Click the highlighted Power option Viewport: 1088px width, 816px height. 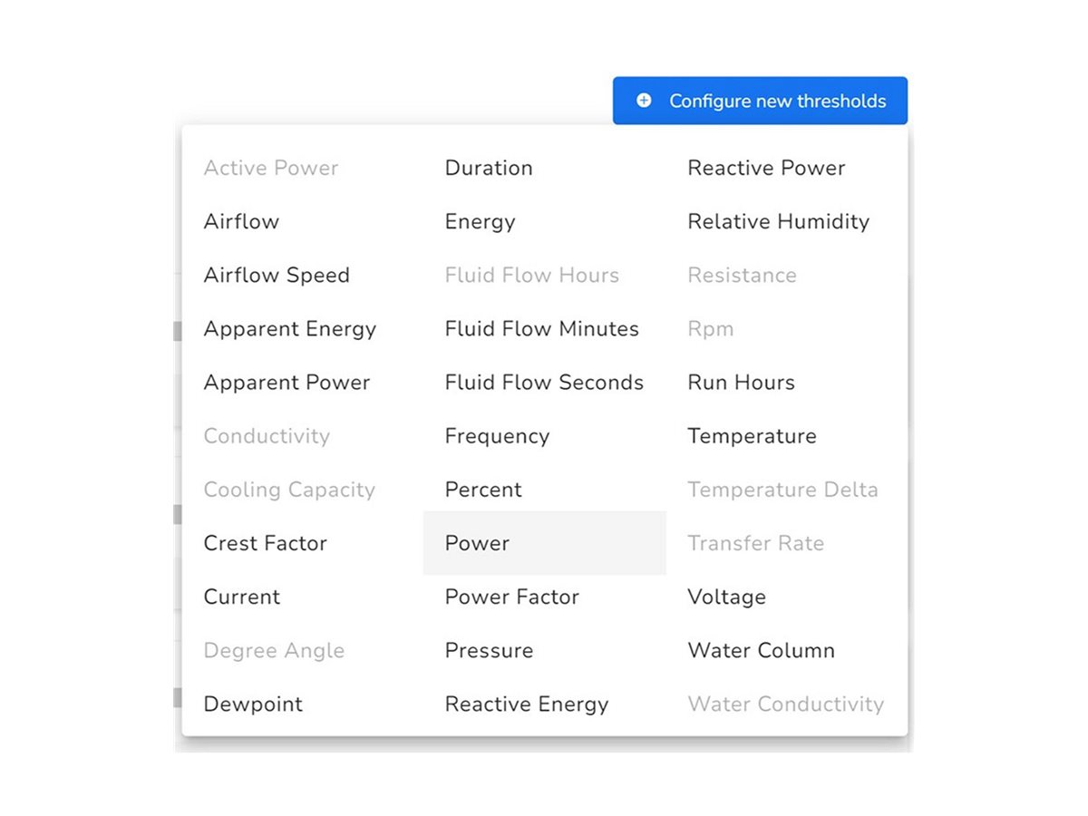pyautogui.click(x=478, y=543)
